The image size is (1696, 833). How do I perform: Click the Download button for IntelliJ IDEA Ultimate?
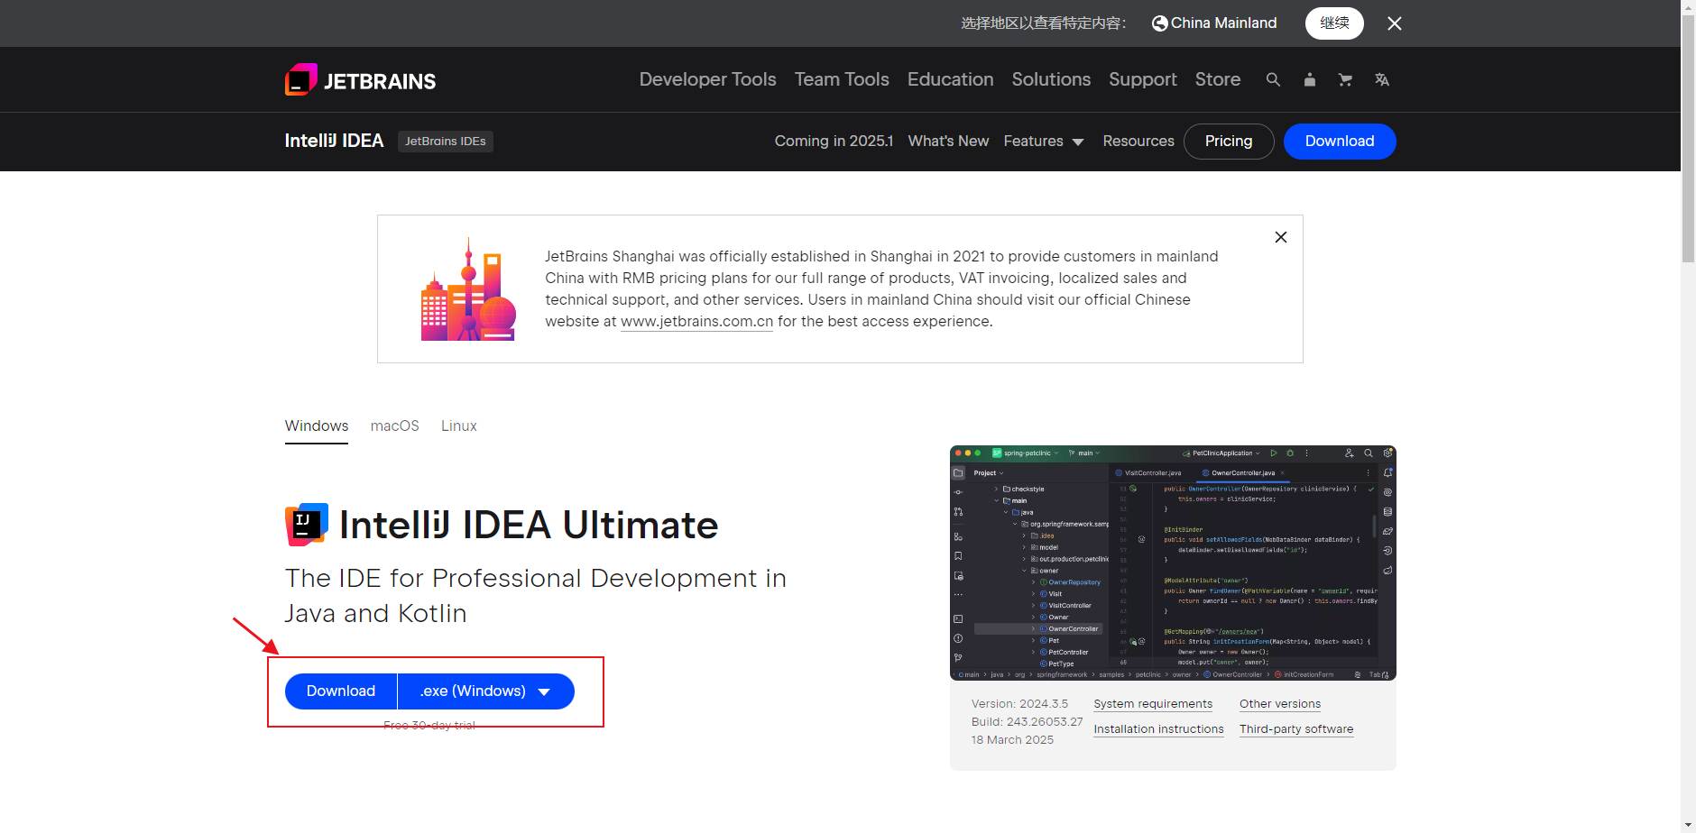tap(341, 691)
